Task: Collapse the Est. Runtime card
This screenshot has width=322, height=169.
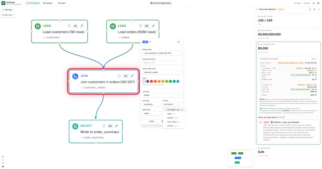Action: point(318,148)
